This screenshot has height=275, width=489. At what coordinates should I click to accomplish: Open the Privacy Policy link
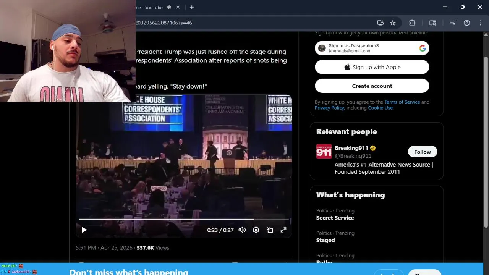(329, 108)
